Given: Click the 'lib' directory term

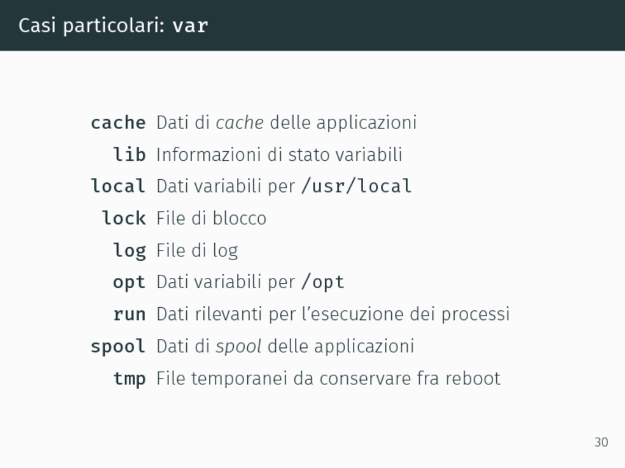Looking at the screenshot, I should coord(129,154).
